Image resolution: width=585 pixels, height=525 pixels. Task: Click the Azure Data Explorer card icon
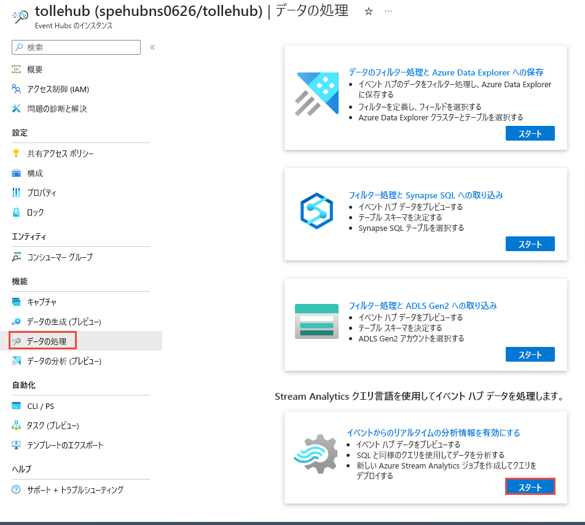(316, 94)
